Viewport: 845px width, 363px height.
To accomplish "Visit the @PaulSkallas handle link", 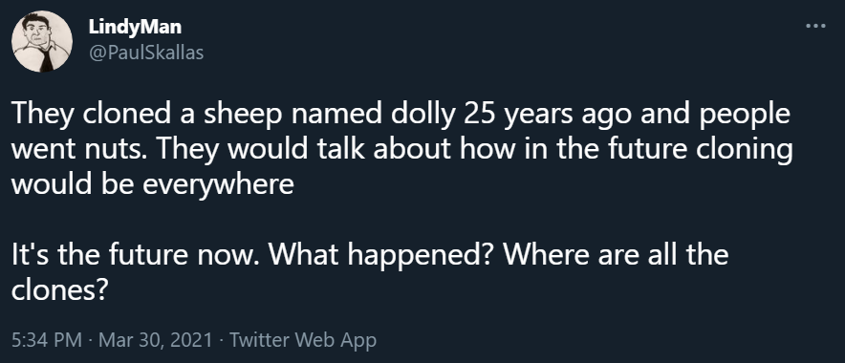I will click(x=146, y=53).
